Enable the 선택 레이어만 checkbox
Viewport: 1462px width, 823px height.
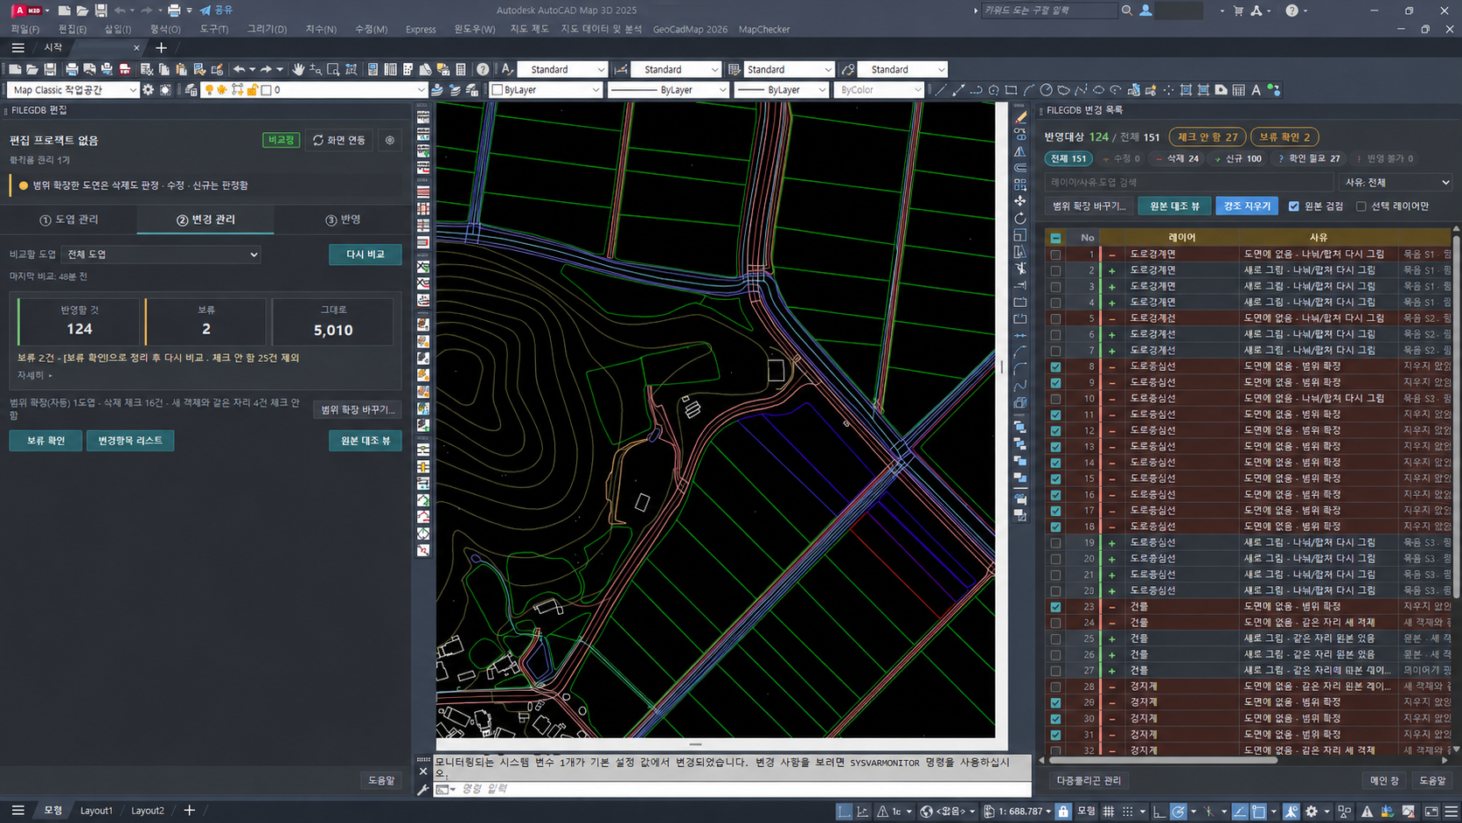(1361, 206)
